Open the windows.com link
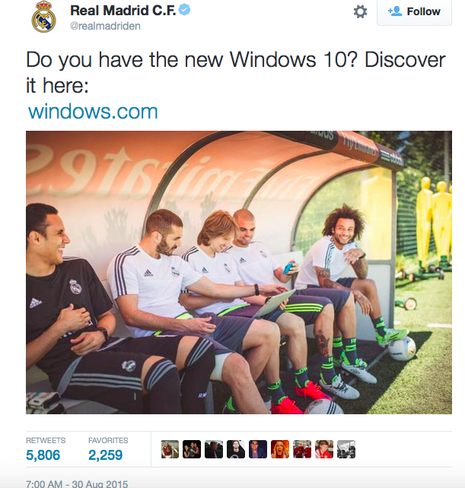 pos(93,112)
